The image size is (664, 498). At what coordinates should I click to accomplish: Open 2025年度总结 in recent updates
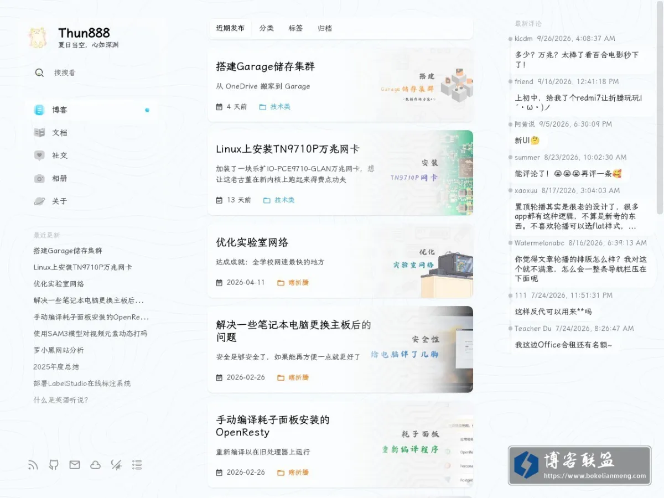[x=56, y=367]
